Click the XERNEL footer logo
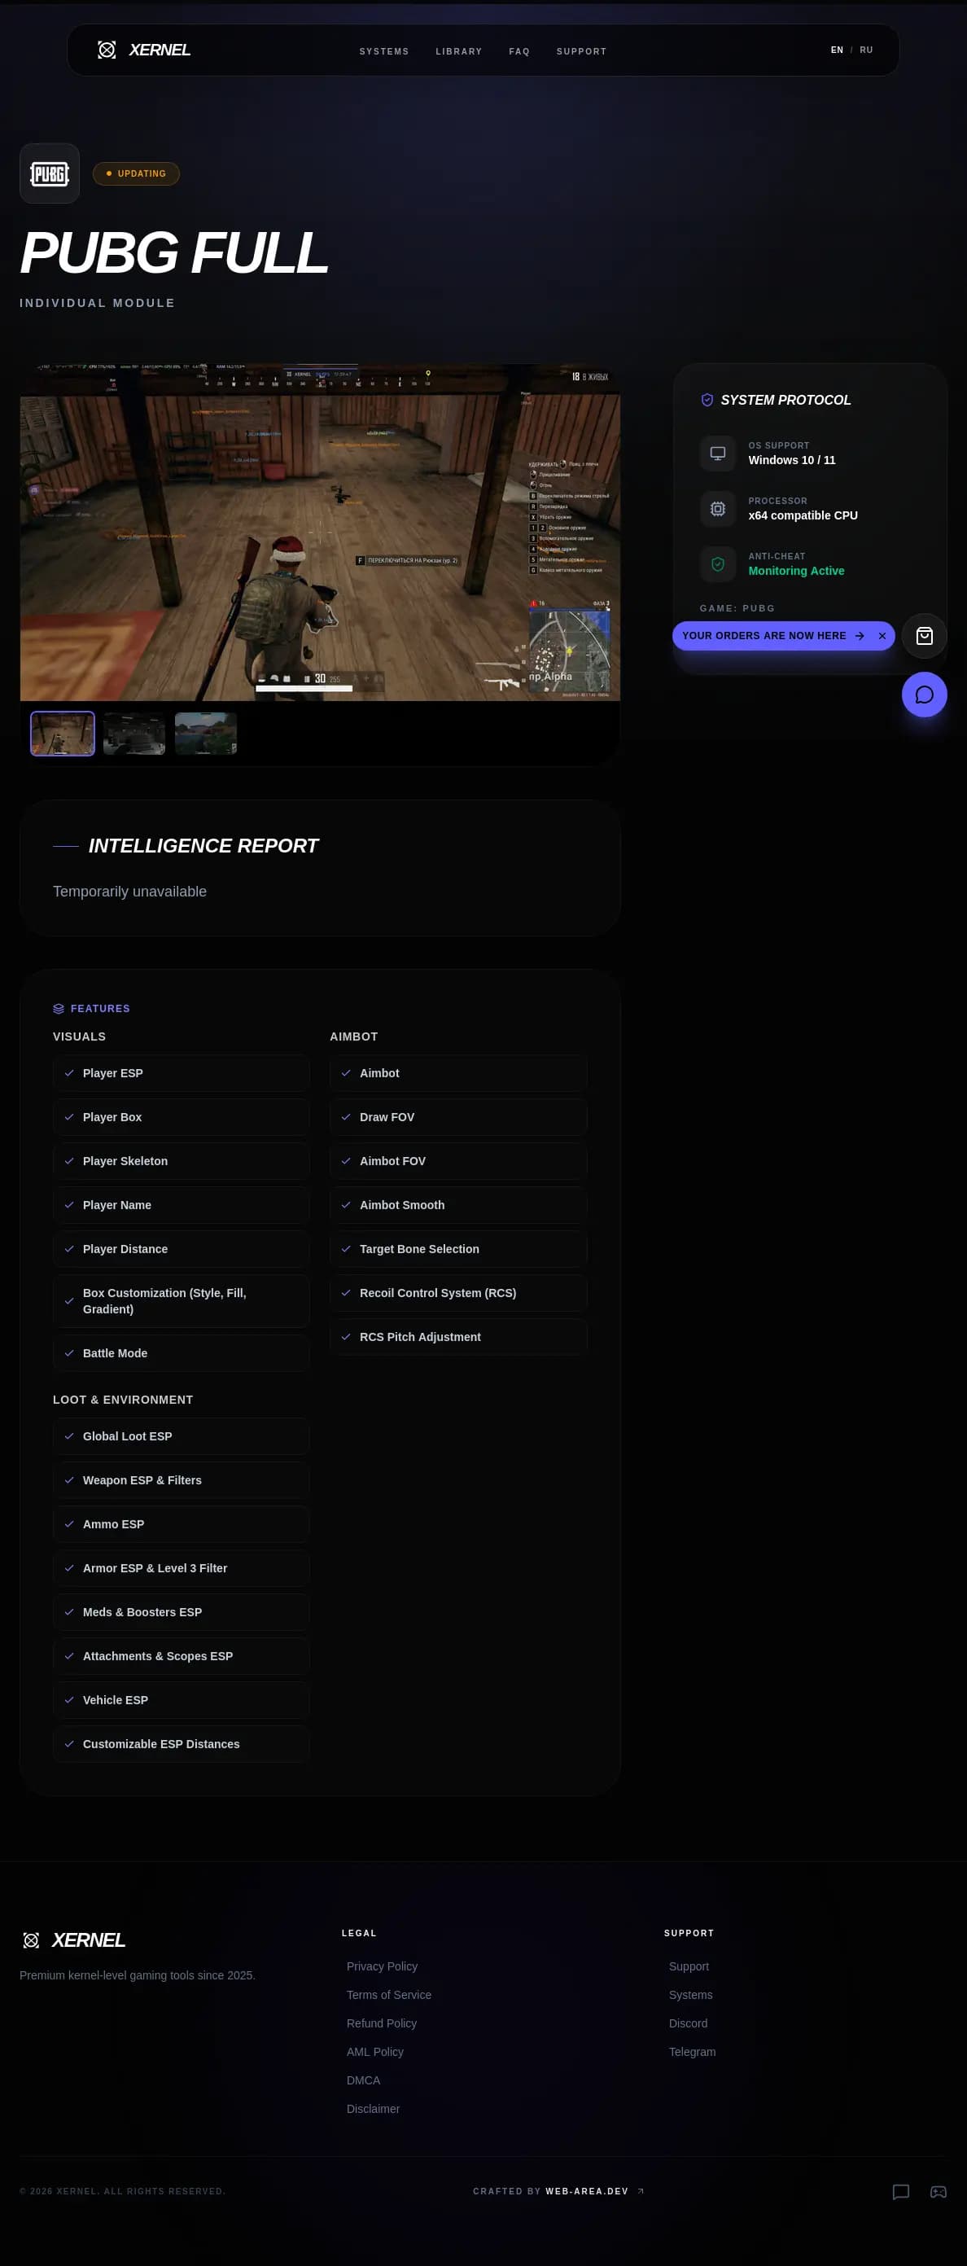The image size is (967, 2266). (73, 1939)
